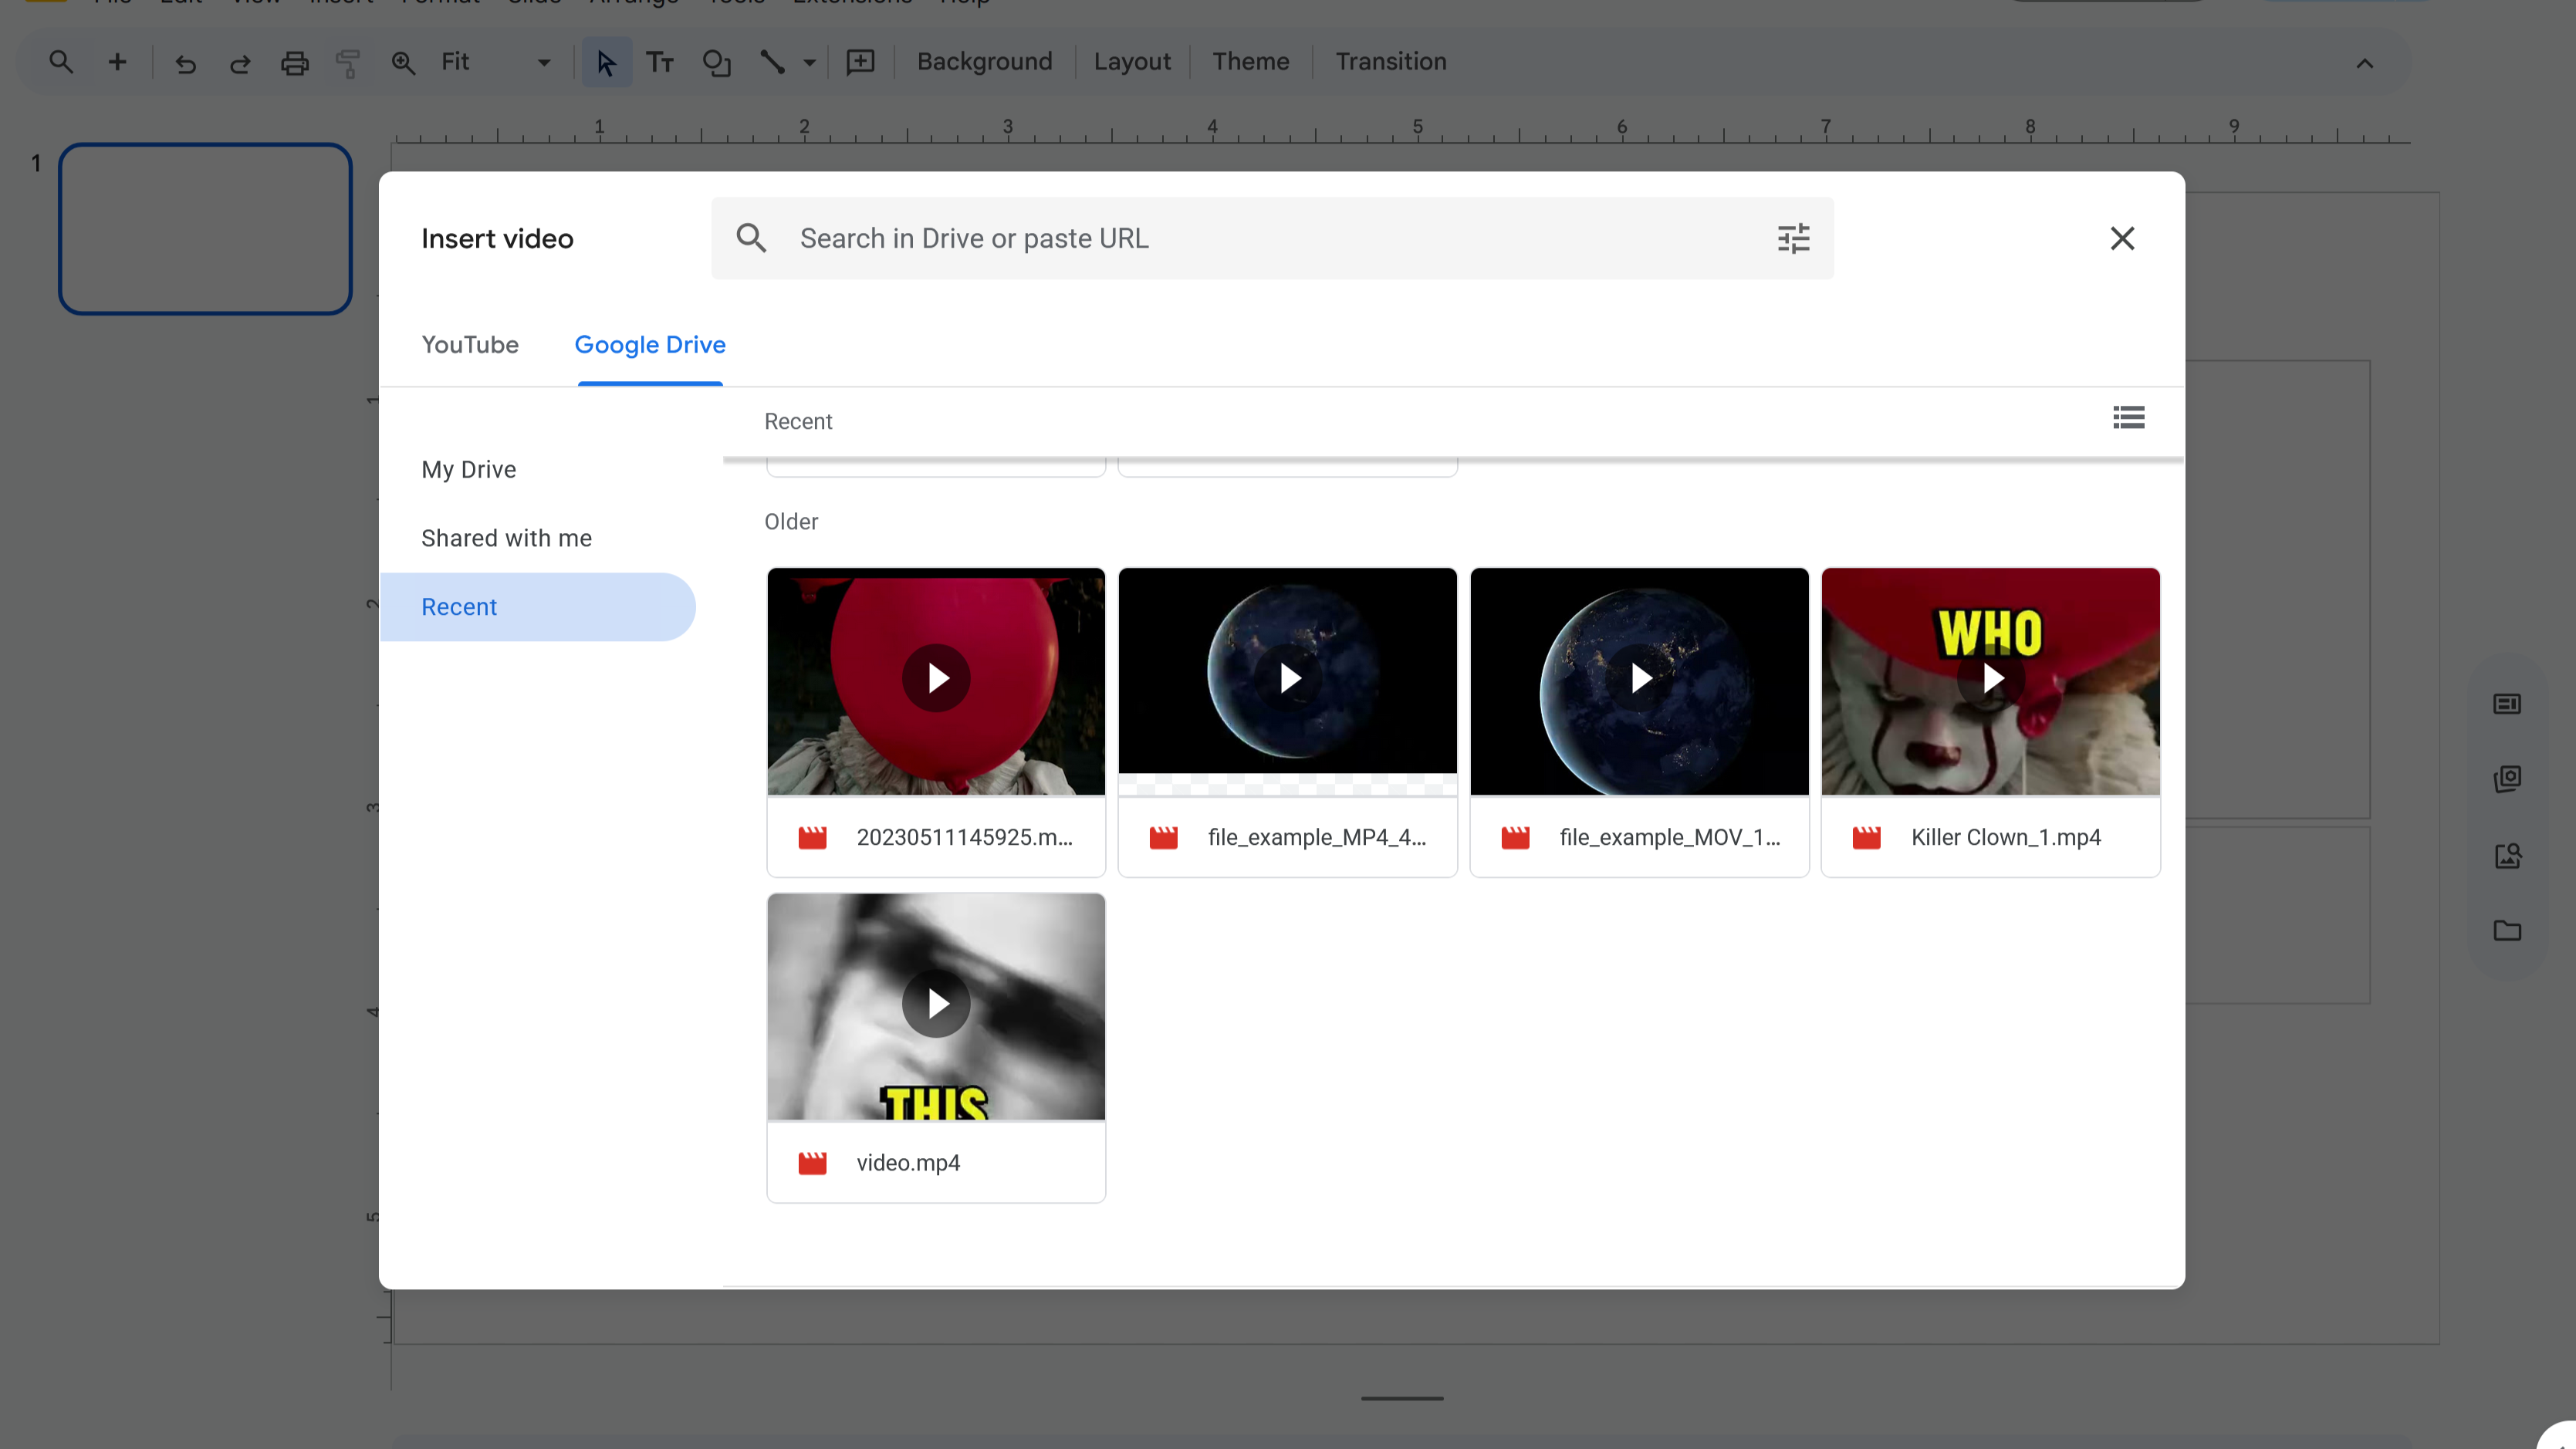2576x1449 pixels.
Task: Select slide 1 thumbnail in filmstrip
Action: tap(205, 229)
